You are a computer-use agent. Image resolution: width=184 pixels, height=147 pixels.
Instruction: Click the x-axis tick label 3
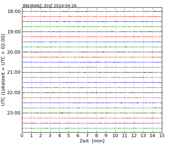50,136
